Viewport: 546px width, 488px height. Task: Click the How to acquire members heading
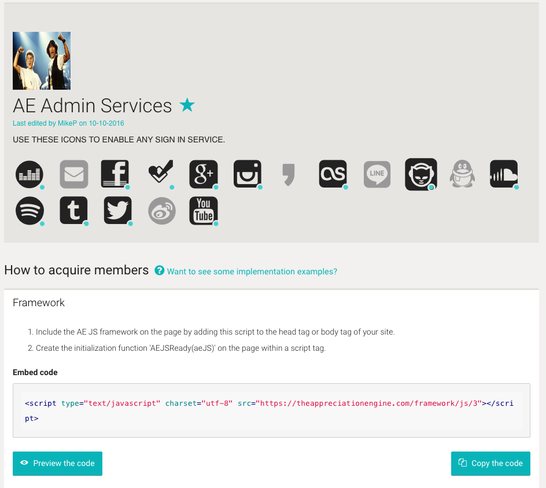(76, 270)
